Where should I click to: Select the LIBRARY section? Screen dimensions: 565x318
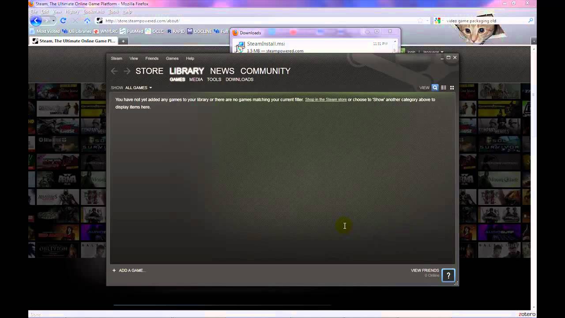click(187, 71)
